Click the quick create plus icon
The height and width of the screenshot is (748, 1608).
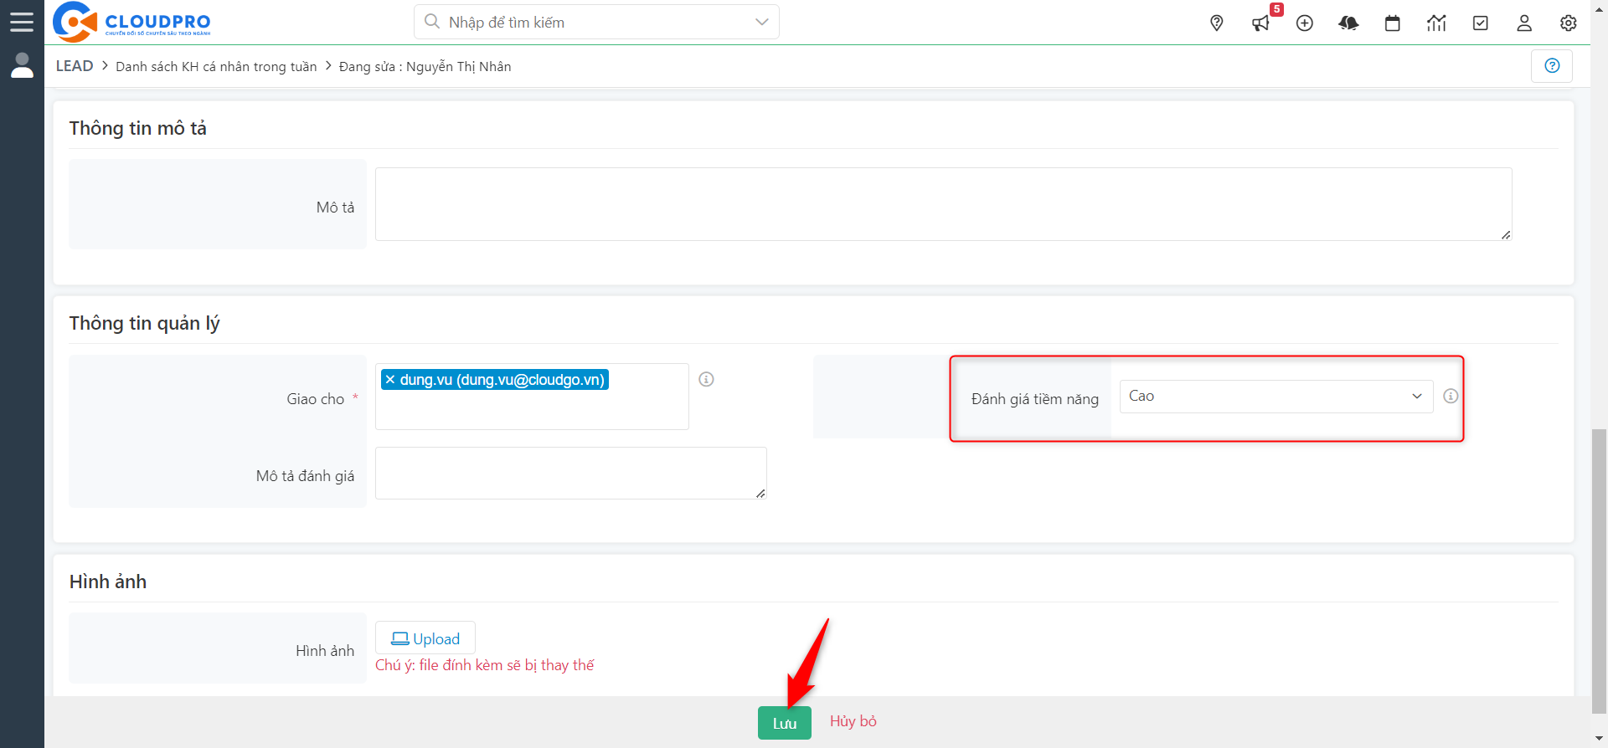tap(1305, 23)
